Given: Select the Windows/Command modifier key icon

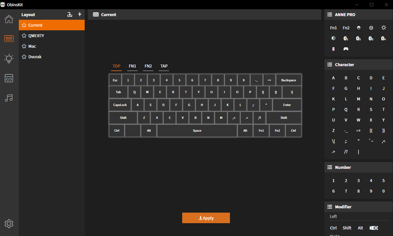Looking at the screenshot, I should pos(374,228).
